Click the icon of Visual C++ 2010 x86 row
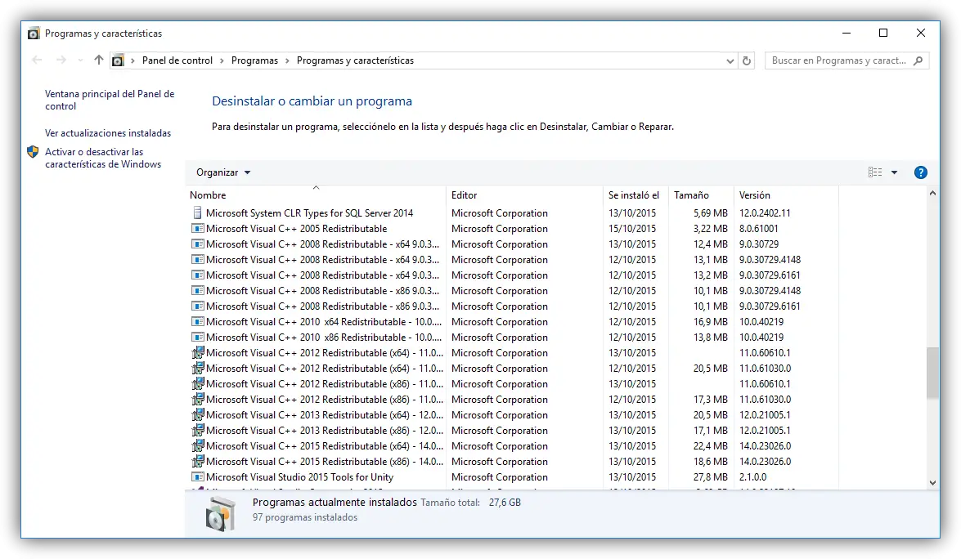961x559 pixels. coord(197,338)
